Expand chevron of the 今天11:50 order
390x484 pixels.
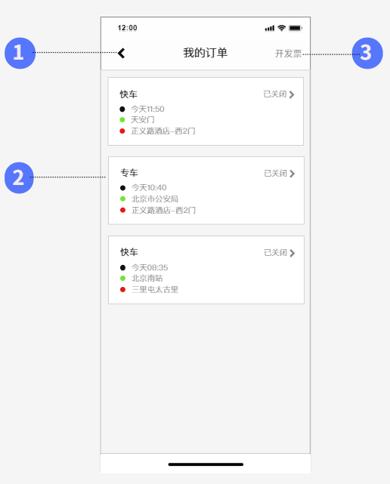292,94
